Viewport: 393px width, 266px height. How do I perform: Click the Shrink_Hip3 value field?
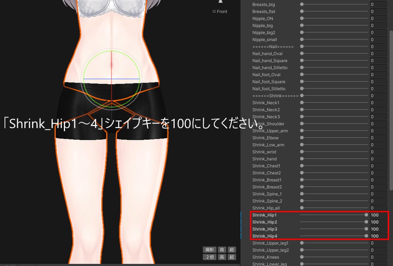(378, 229)
